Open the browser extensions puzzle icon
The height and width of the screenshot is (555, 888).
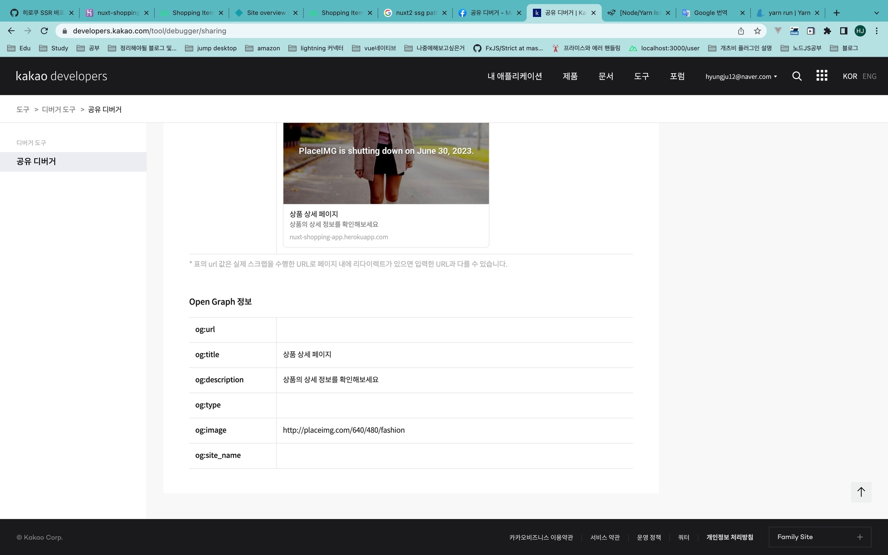pos(827,31)
